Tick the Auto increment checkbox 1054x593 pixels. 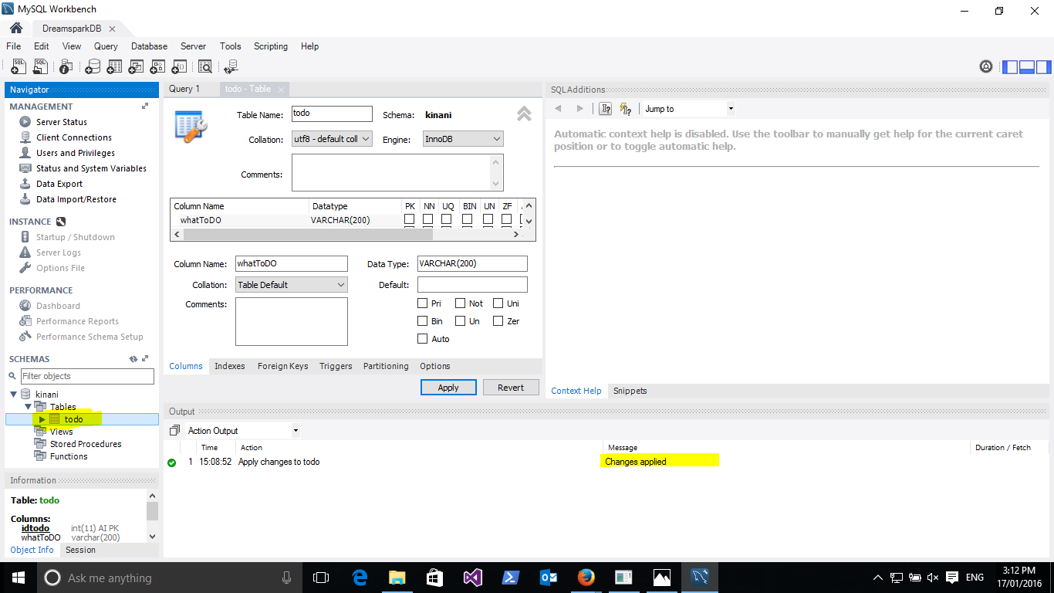(423, 339)
